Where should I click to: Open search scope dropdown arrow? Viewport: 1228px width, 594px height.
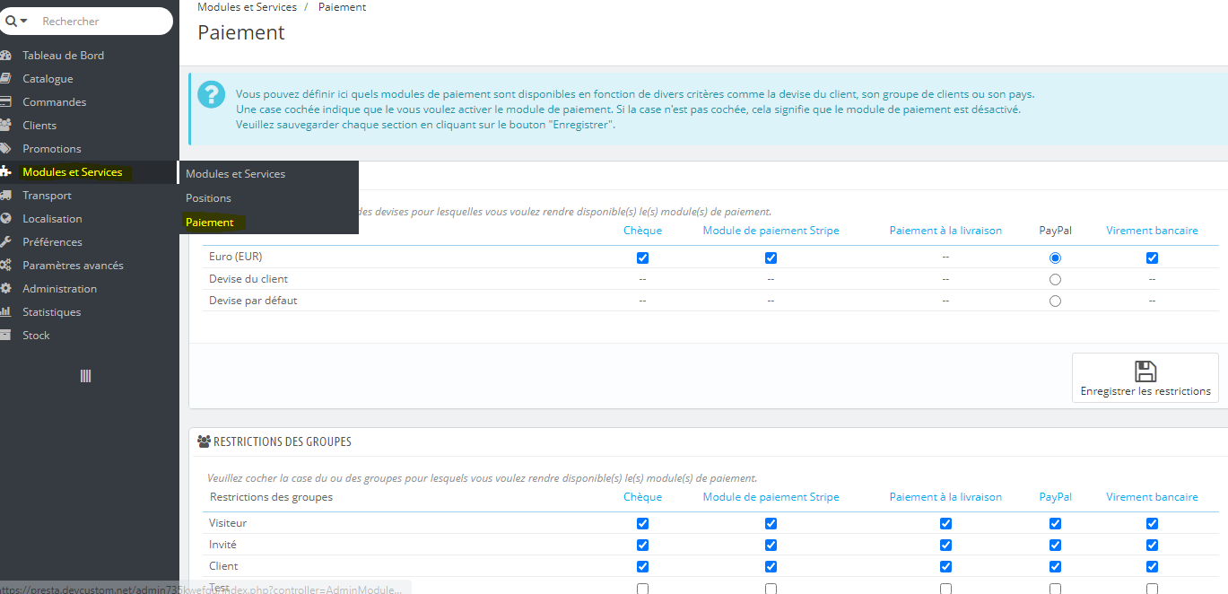click(23, 21)
